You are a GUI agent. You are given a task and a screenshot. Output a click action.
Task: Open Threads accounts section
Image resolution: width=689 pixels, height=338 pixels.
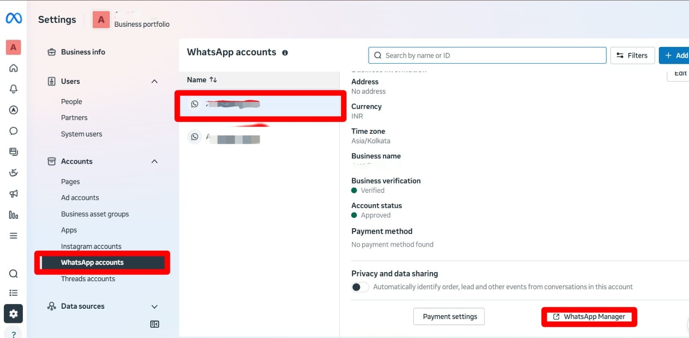pyautogui.click(x=88, y=279)
